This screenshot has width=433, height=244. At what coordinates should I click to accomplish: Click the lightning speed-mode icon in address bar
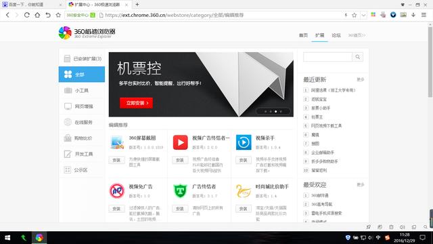(346, 15)
